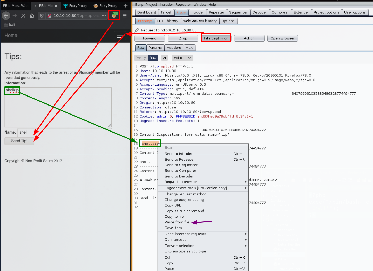This screenshot has height=271, width=373.
Task: Open the kali bookmarks folder
Action: [x=10, y=25]
